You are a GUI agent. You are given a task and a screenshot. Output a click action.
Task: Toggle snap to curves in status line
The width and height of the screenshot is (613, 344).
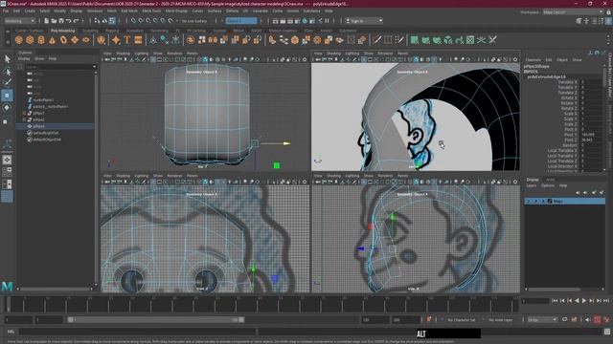pyautogui.click(x=141, y=21)
